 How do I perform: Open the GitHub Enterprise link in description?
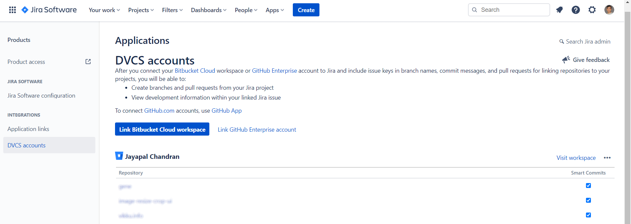click(x=274, y=71)
